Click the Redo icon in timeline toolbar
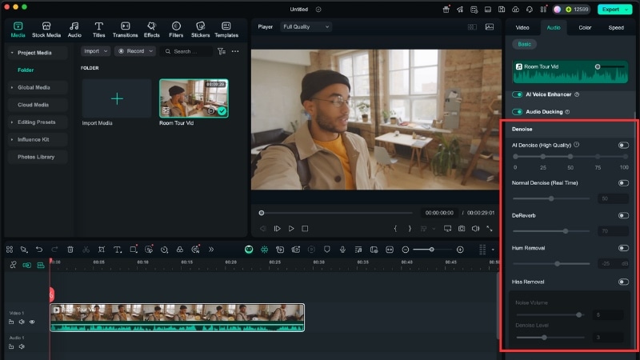This screenshot has height=360, width=640. click(54, 250)
